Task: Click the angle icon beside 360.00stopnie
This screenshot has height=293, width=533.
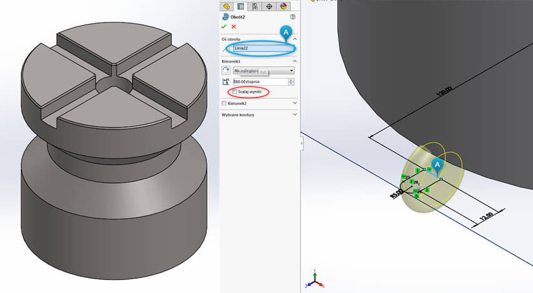Action: pyautogui.click(x=226, y=81)
